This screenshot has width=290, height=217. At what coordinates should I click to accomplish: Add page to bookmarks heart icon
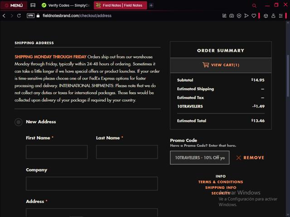pyautogui.click(x=254, y=16)
